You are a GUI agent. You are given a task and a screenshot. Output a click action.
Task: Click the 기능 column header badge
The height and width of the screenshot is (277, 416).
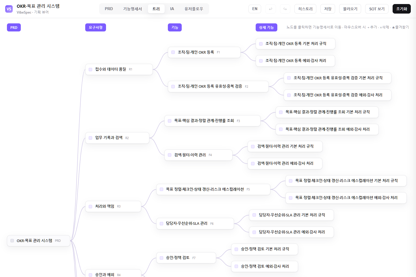click(x=175, y=27)
